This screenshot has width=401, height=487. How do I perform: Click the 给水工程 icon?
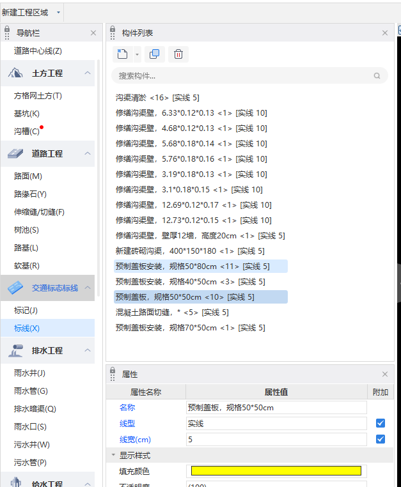[x=15, y=483]
